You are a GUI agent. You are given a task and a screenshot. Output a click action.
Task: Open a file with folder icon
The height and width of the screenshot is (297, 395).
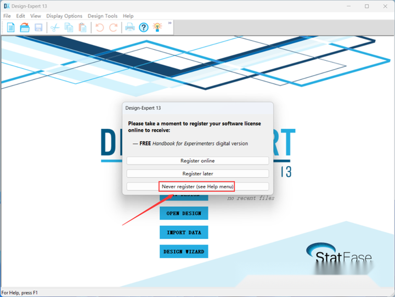(25, 27)
